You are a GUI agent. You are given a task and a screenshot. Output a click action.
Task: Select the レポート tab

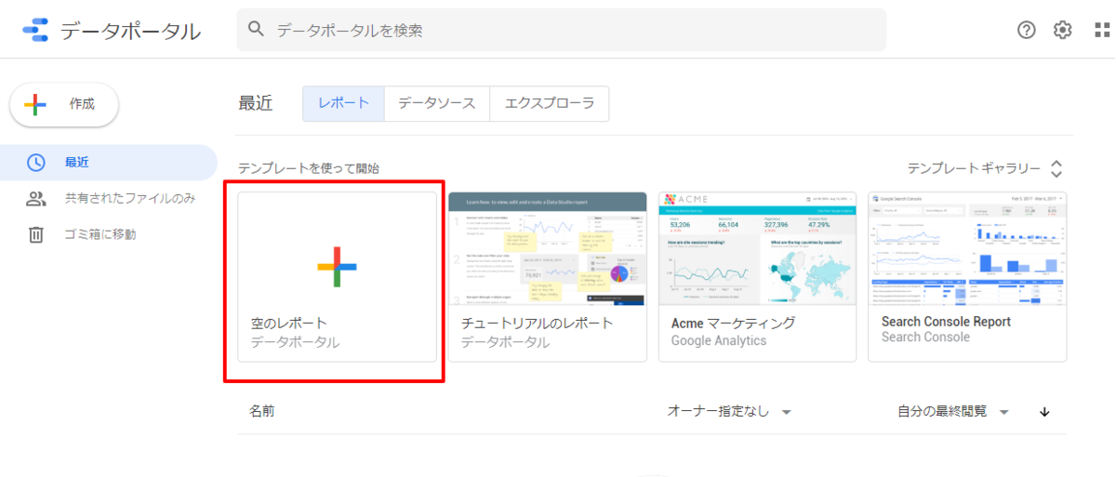[343, 104]
